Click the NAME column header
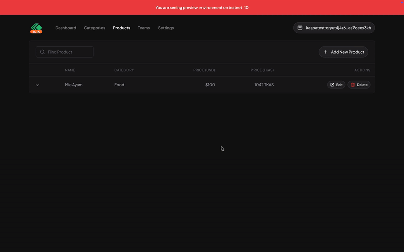Image resolution: width=404 pixels, height=252 pixels. click(70, 70)
